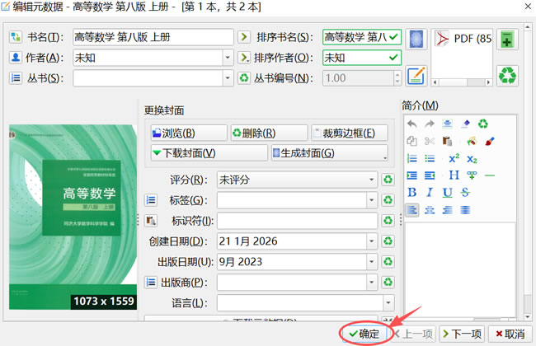Viewport: 536px width, 346px height.
Task: Click the paste icon in comments toolbar
Action: pos(448,141)
